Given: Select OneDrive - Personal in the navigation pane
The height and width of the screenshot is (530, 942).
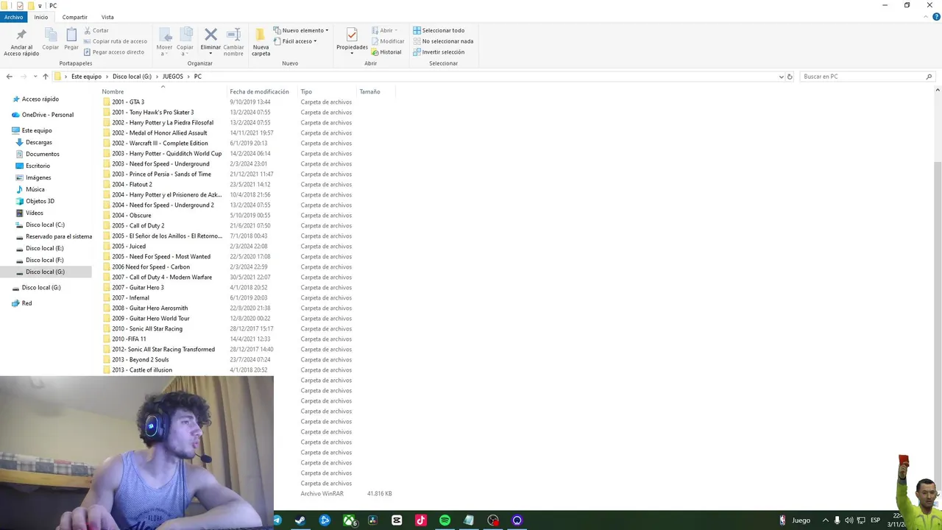Looking at the screenshot, I should point(47,115).
